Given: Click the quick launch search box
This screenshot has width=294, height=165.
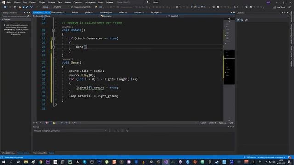Looking at the screenshot, I should (x=132, y=2).
